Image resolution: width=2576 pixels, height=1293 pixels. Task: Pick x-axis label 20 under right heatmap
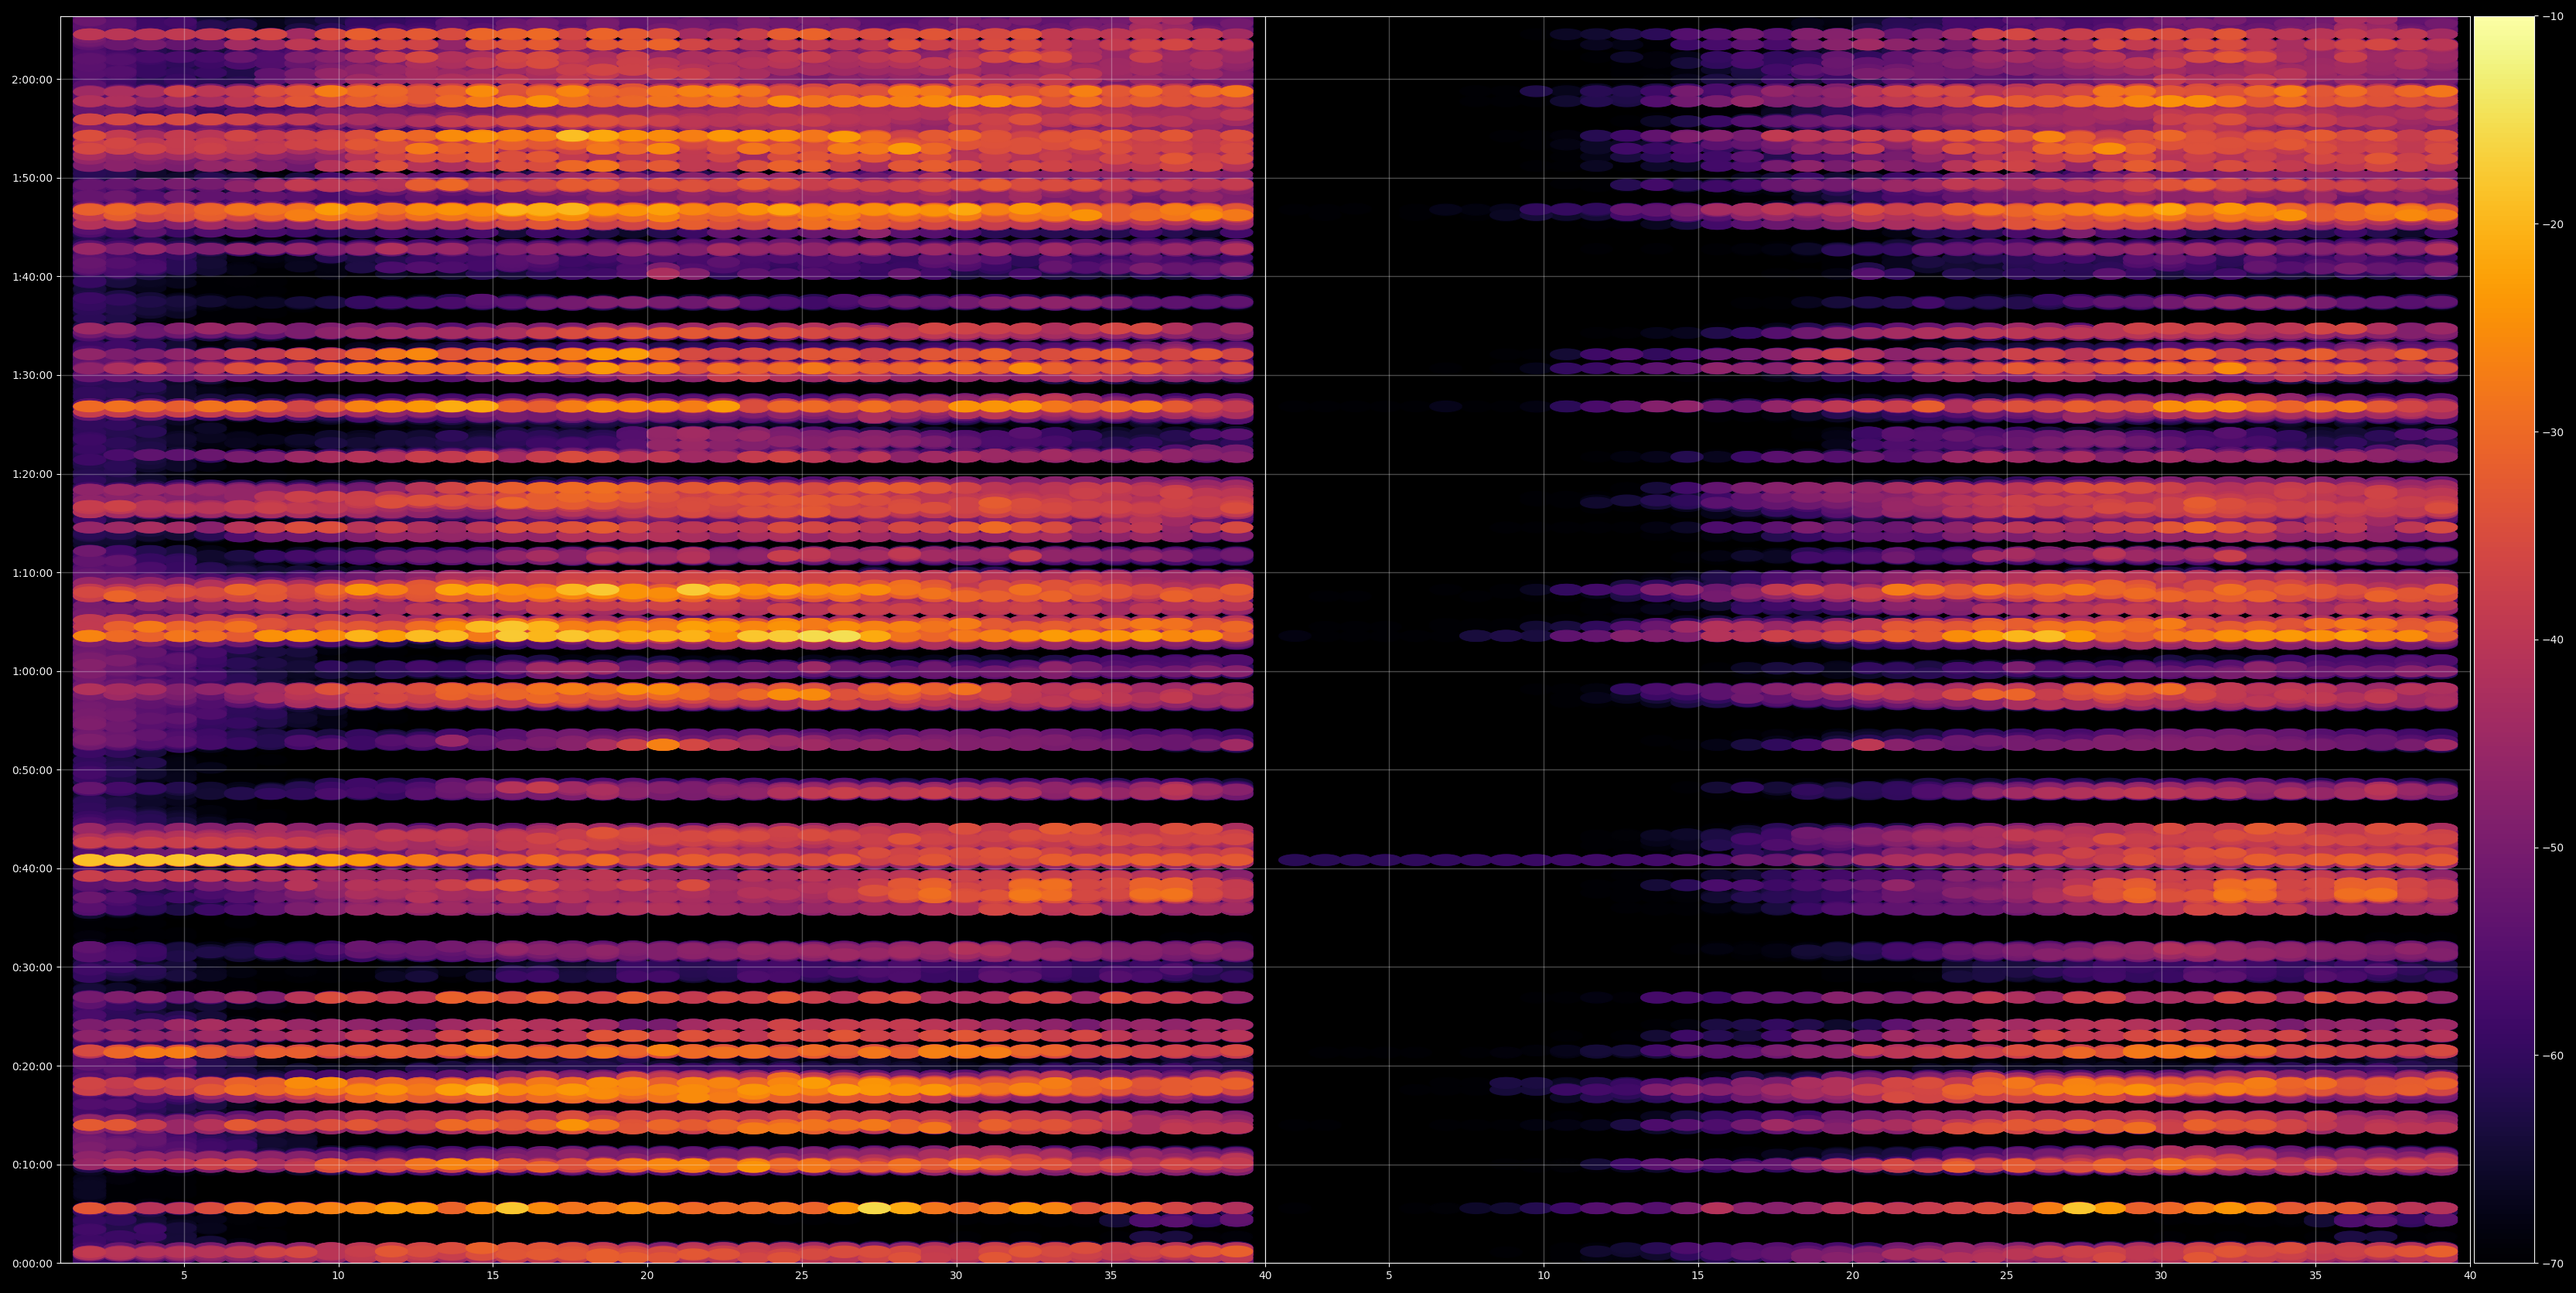pyautogui.click(x=1853, y=1276)
